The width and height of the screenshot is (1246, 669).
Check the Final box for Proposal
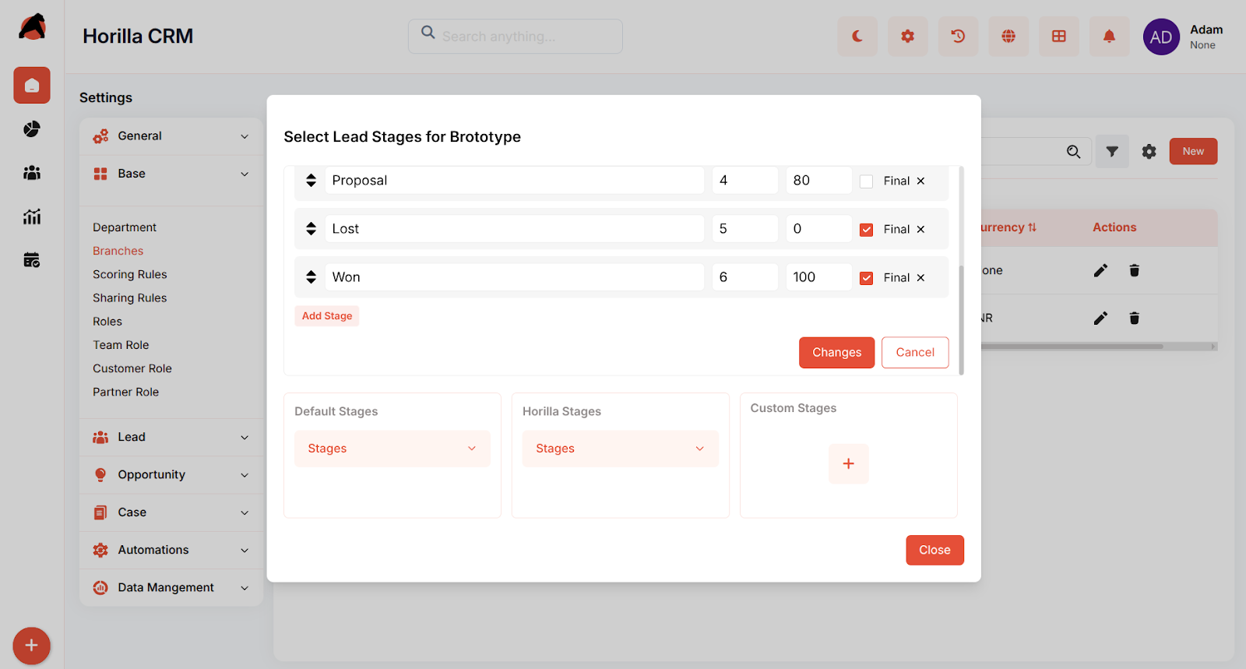tap(866, 181)
